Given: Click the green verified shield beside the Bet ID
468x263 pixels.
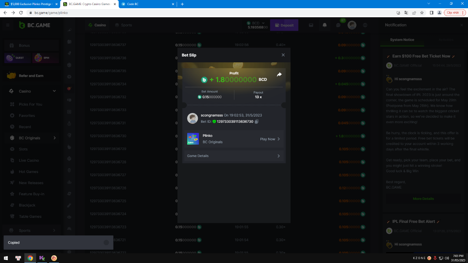Looking at the screenshot, I should tap(214, 122).
